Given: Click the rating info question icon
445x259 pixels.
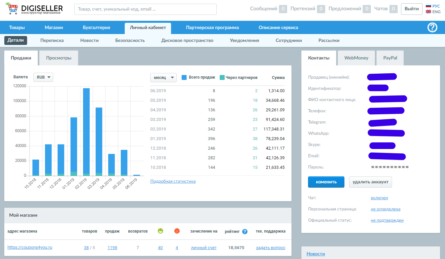Looking at the screenshot, I should [x=245, y=232].
